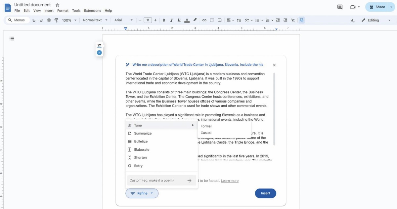Click the Clear formatting icon

(x=293, y=20)
